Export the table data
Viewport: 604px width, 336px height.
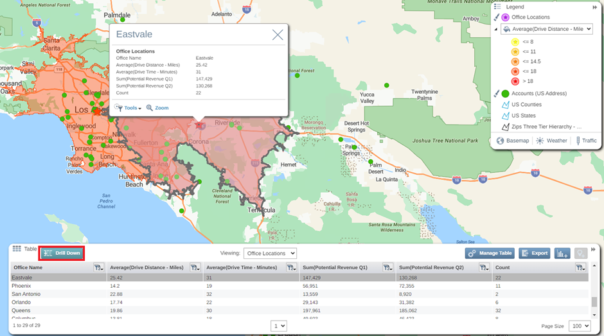pyautogui.click(x=534, y=253)
